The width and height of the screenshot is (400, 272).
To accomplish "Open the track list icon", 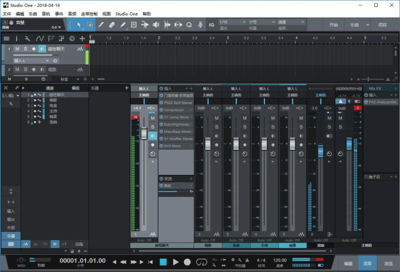I will tap(6, 38).
